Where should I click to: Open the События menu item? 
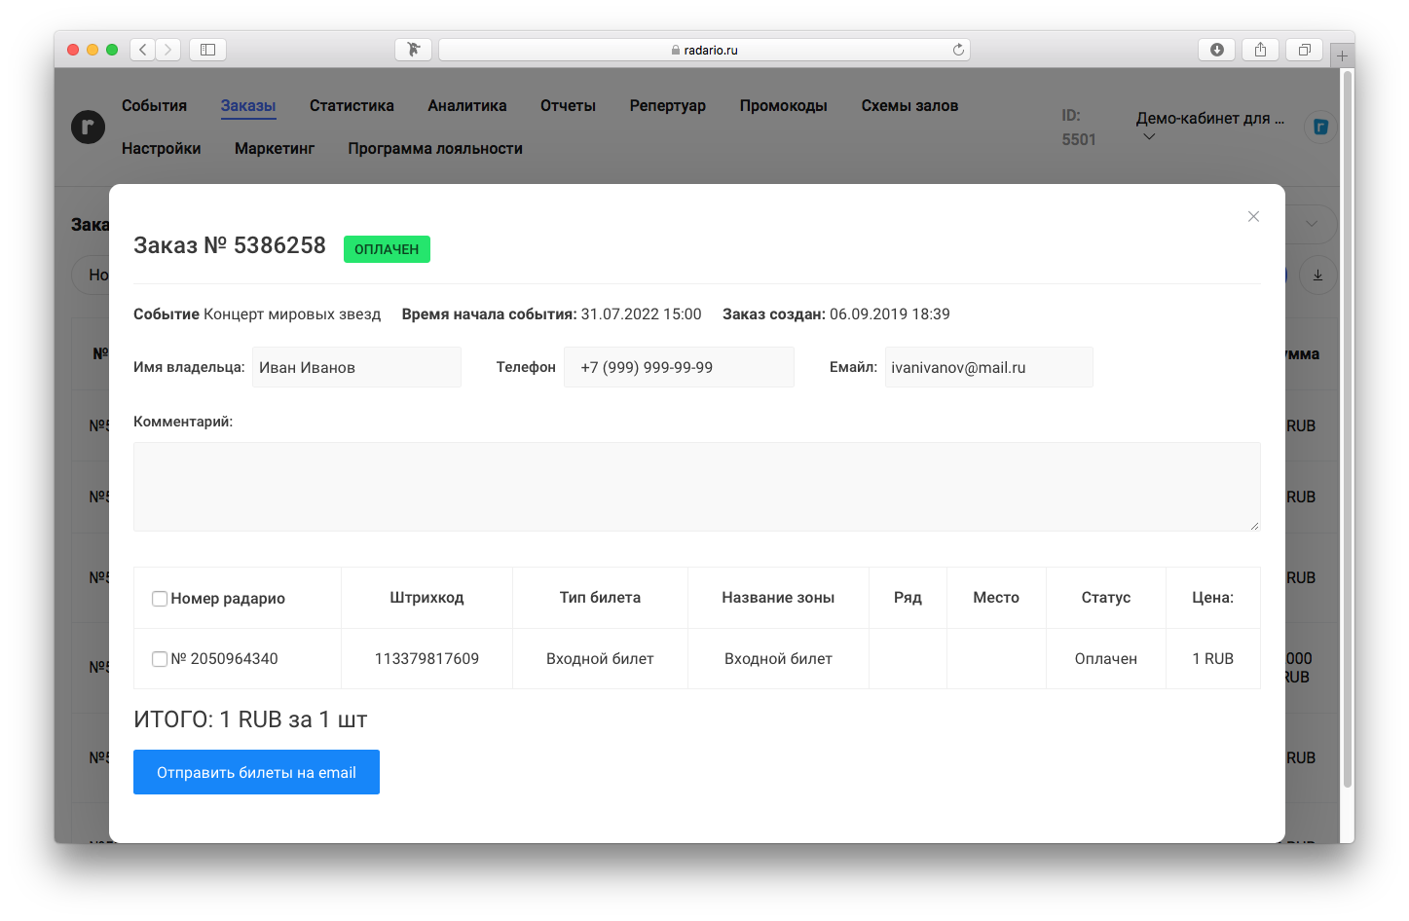pyautogui.click(x=154, y=105)
